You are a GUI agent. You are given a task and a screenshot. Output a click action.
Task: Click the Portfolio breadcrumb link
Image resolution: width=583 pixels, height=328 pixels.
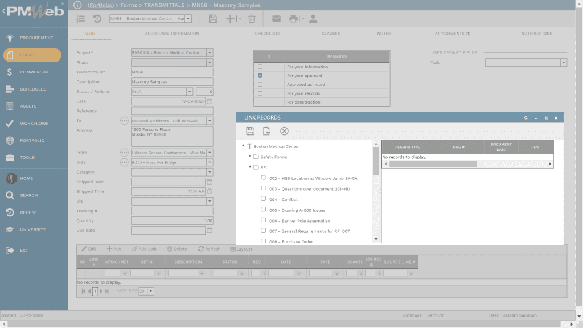coord(101,5)
